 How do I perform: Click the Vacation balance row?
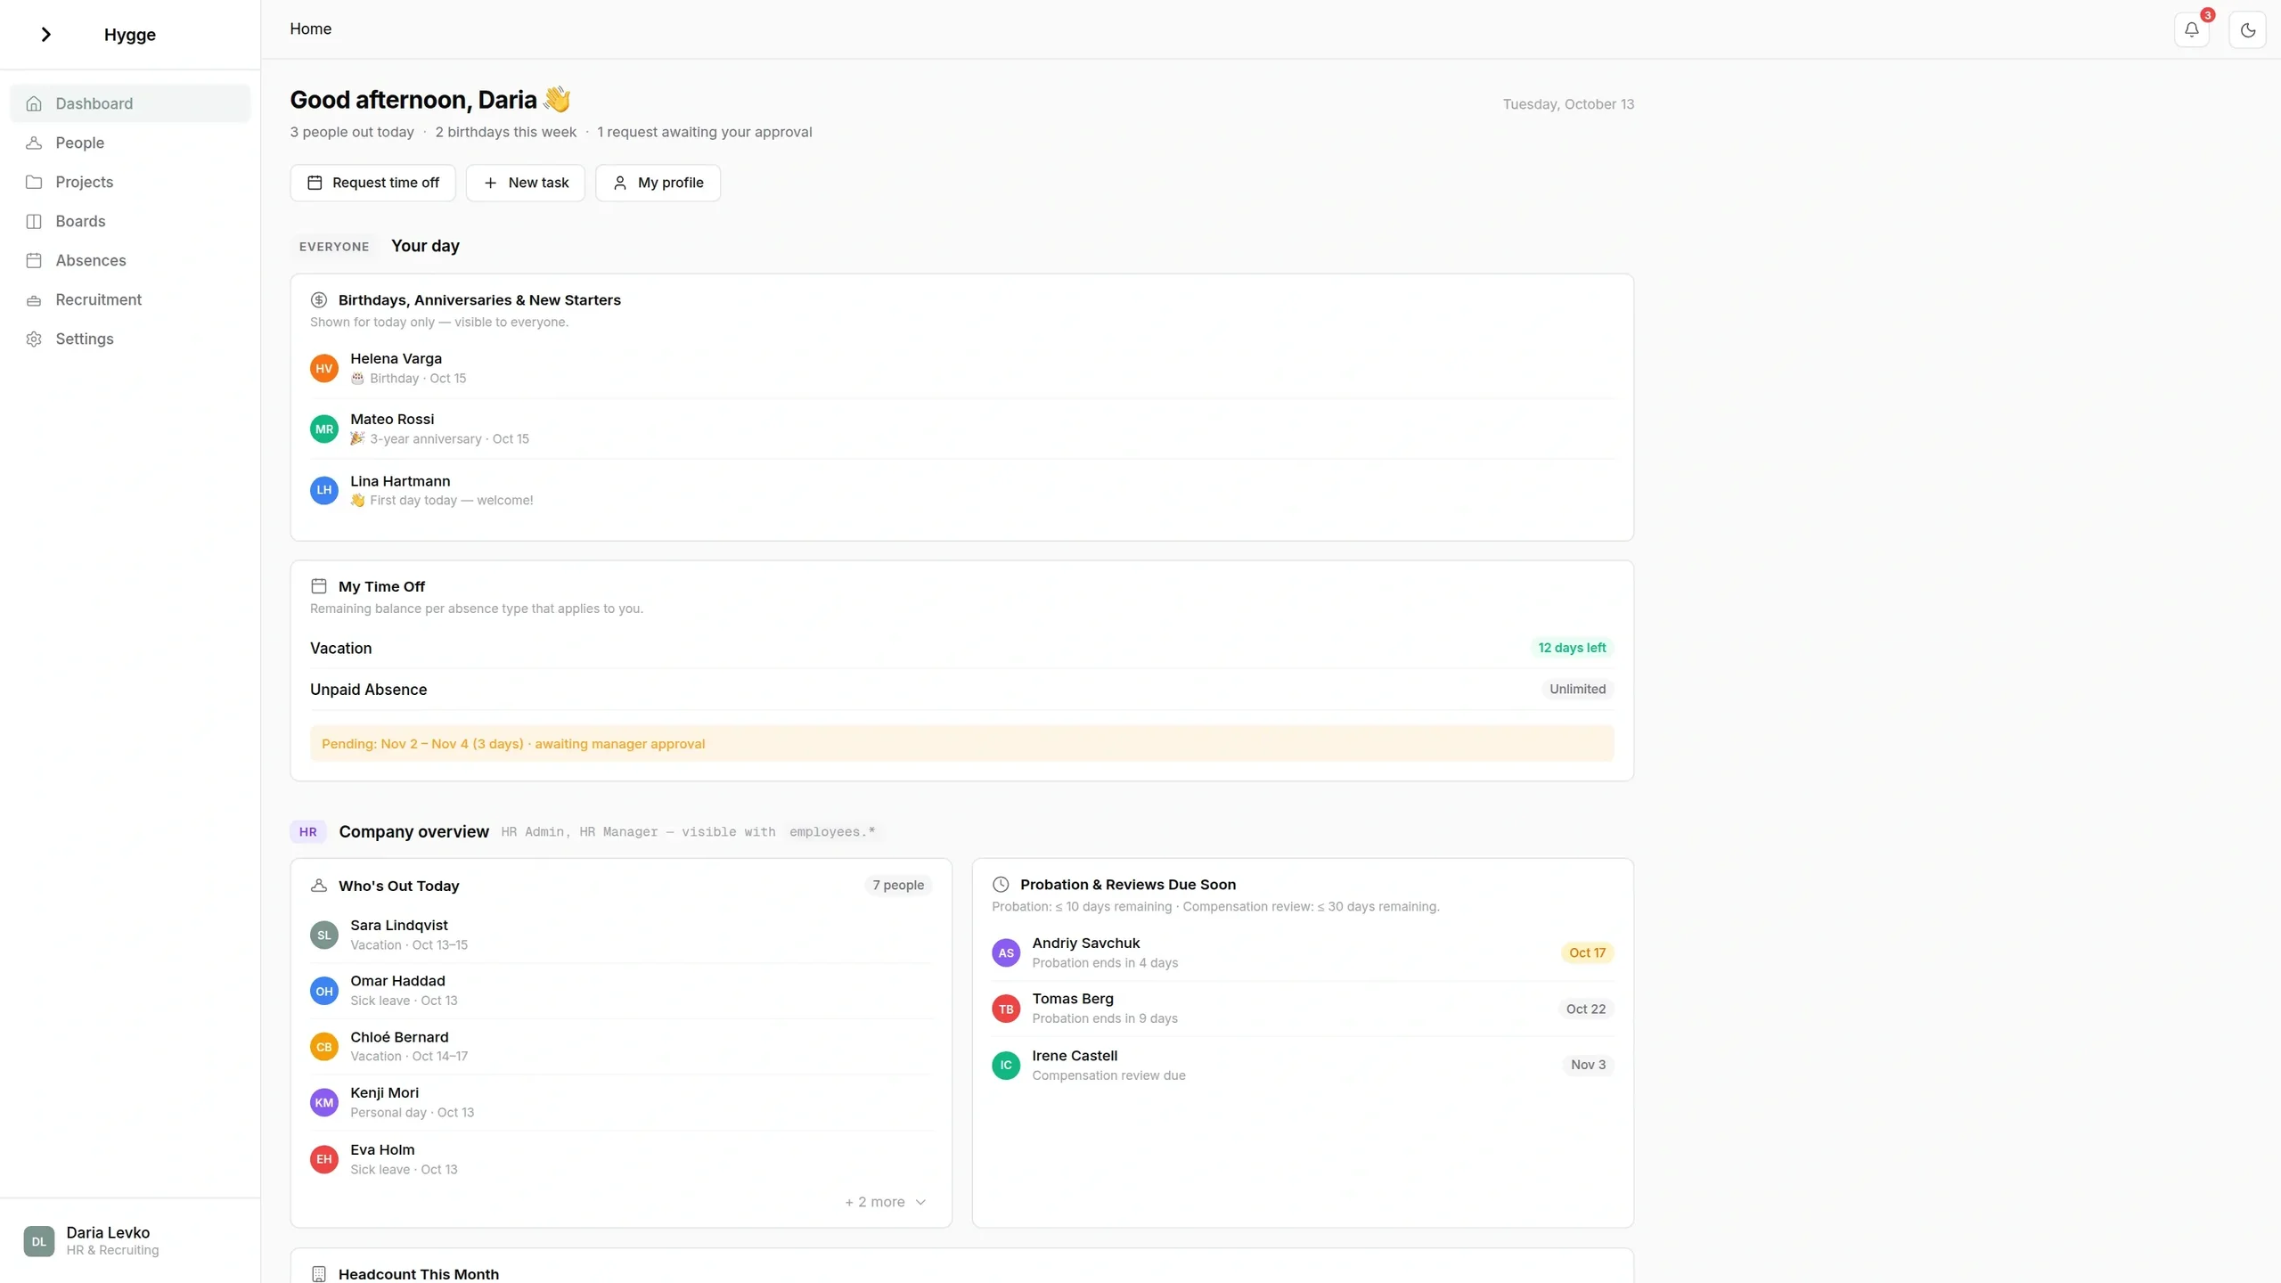[961, 648]
